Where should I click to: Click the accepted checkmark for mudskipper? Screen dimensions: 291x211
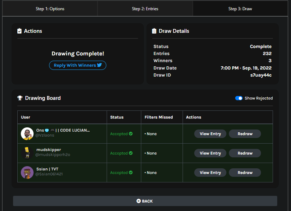131,153
